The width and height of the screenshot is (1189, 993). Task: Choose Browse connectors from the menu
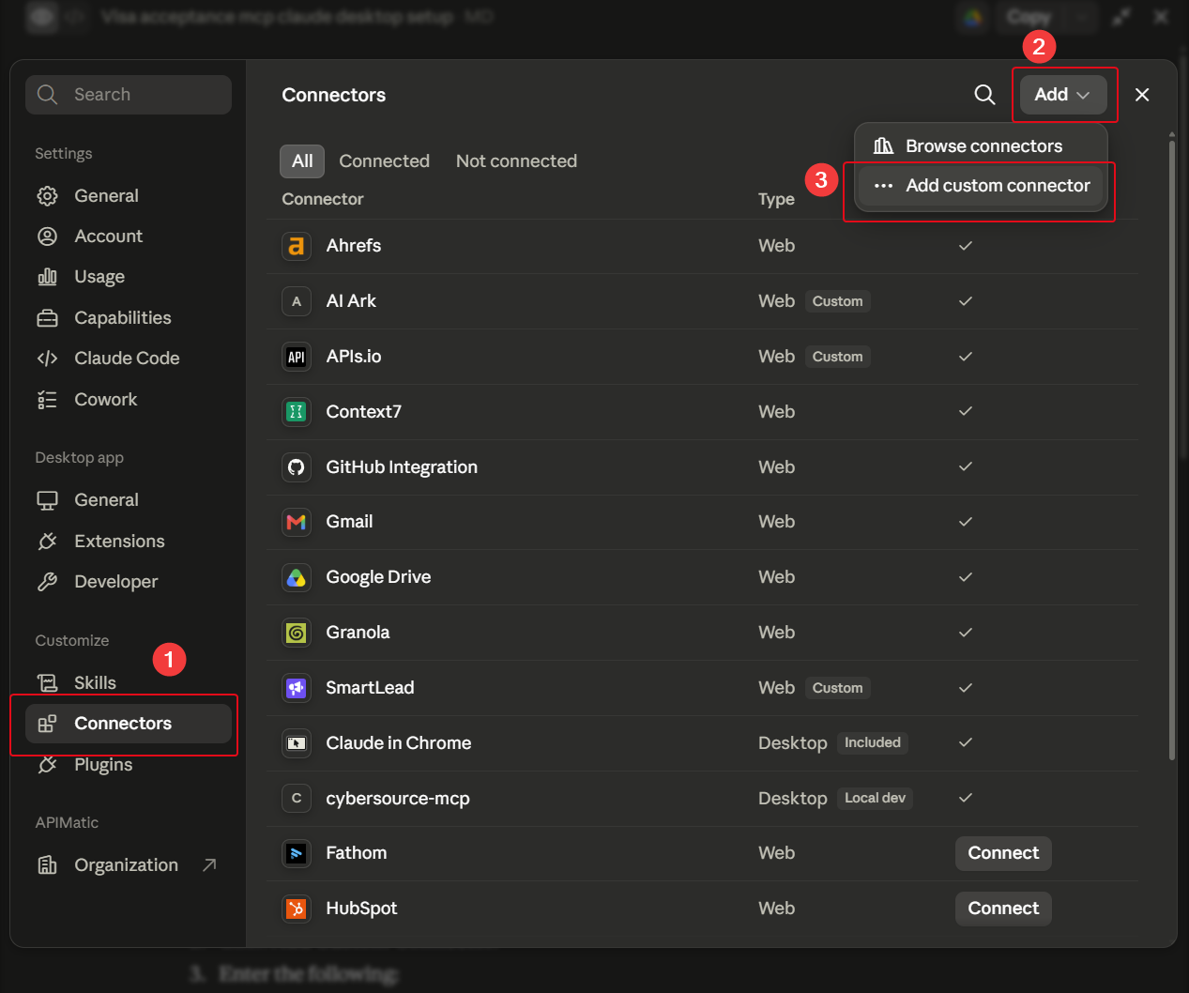click(982, 146)
